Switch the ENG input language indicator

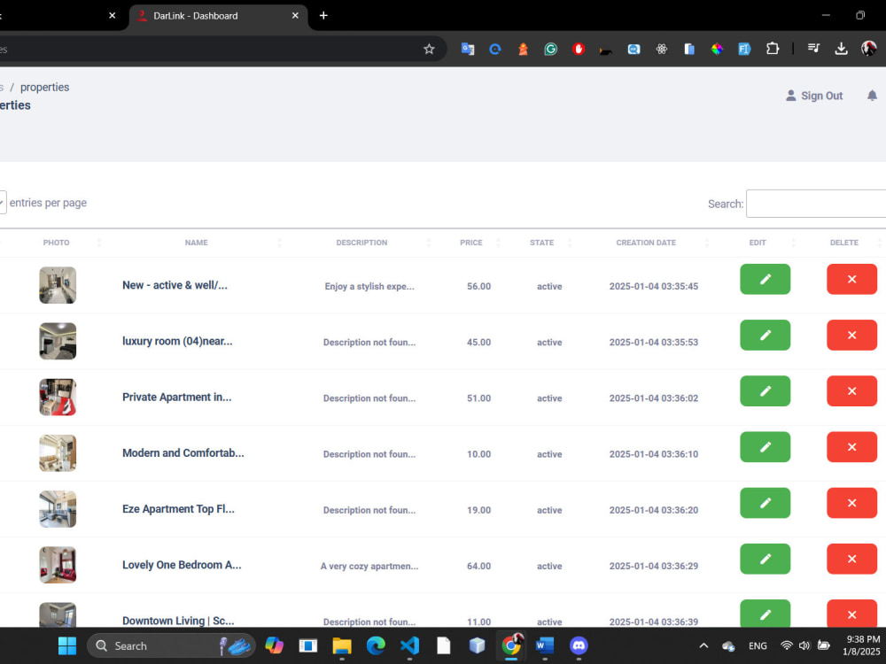pyautogui.click(x=758, y=645)
